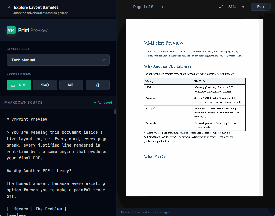Expand the Tech Manual chevron arrow
This screenshot has height=216, width=275.
(x=104, y=60)
